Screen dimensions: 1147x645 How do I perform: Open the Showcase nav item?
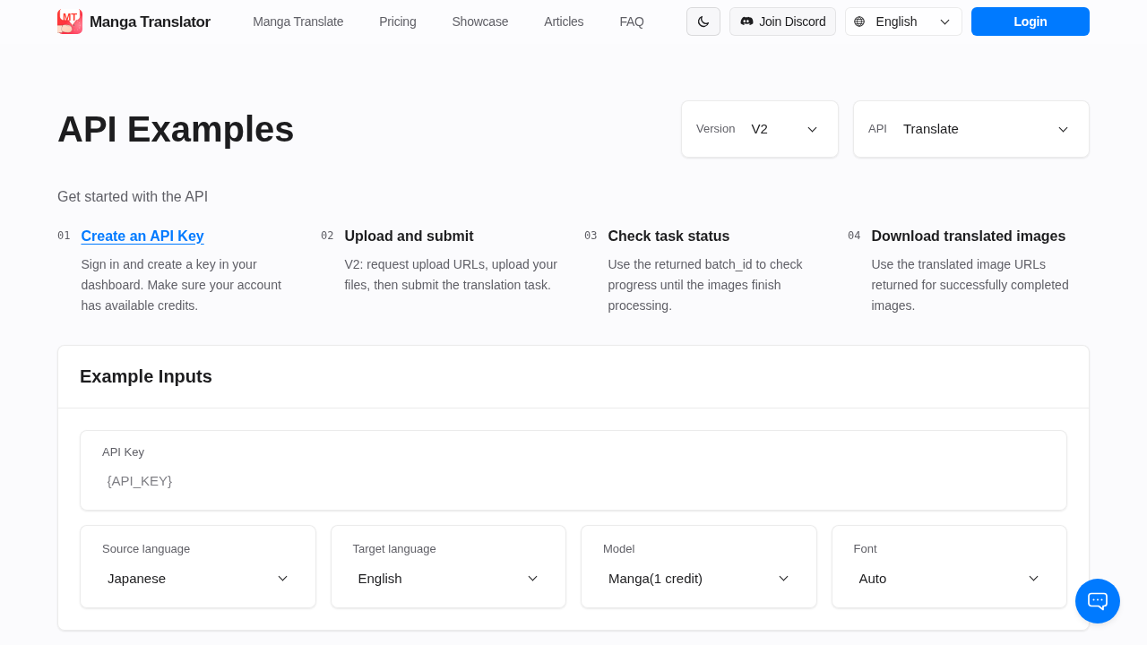point(479,21)
